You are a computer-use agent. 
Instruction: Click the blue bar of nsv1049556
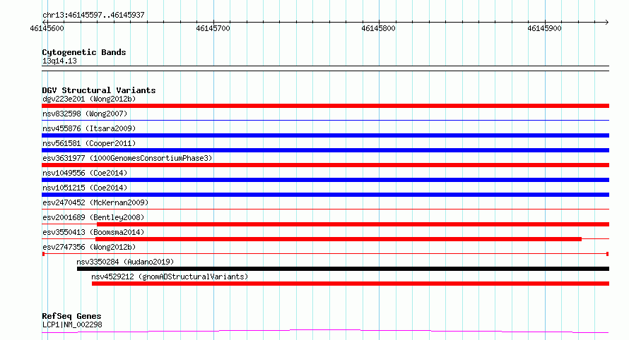325,180
